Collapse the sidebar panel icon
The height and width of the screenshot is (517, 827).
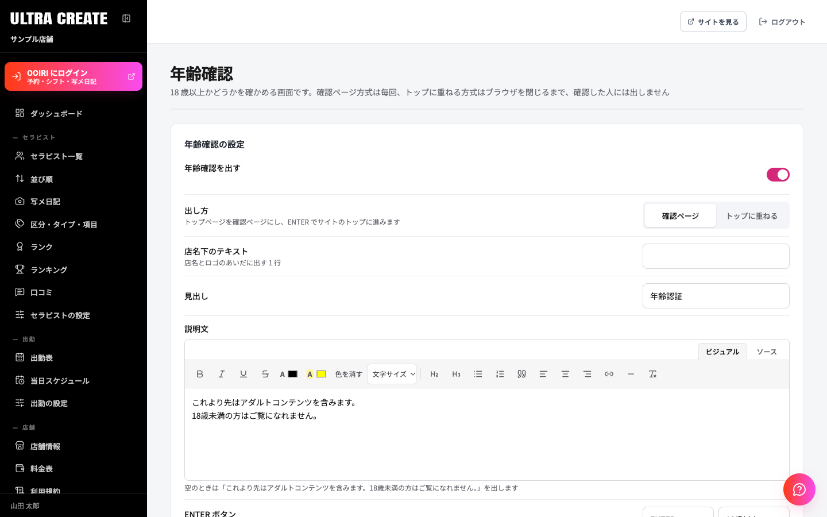click(126, 18)
